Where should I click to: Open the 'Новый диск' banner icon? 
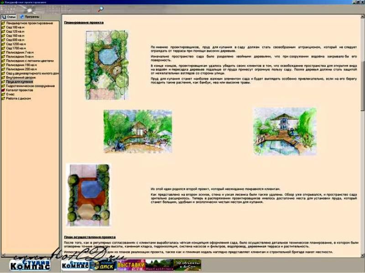102,264
